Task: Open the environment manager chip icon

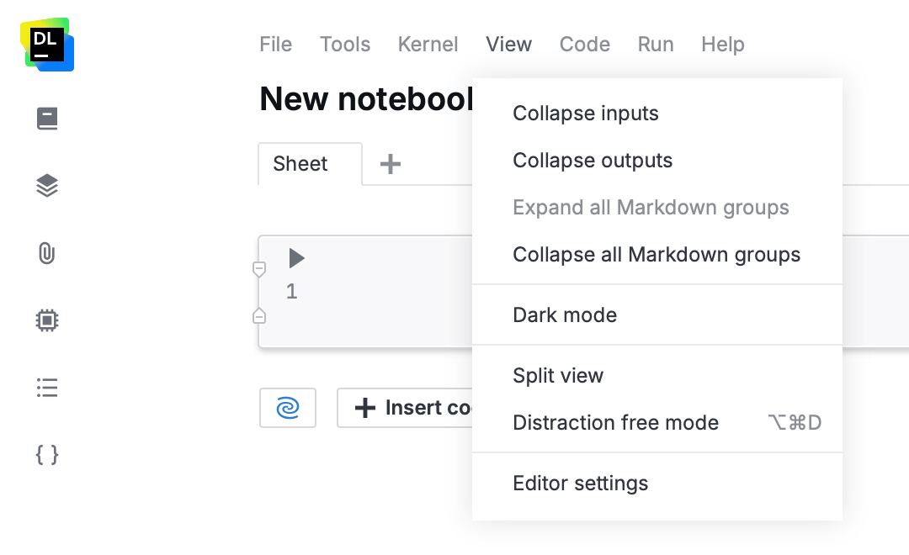Action: point(46,320)
